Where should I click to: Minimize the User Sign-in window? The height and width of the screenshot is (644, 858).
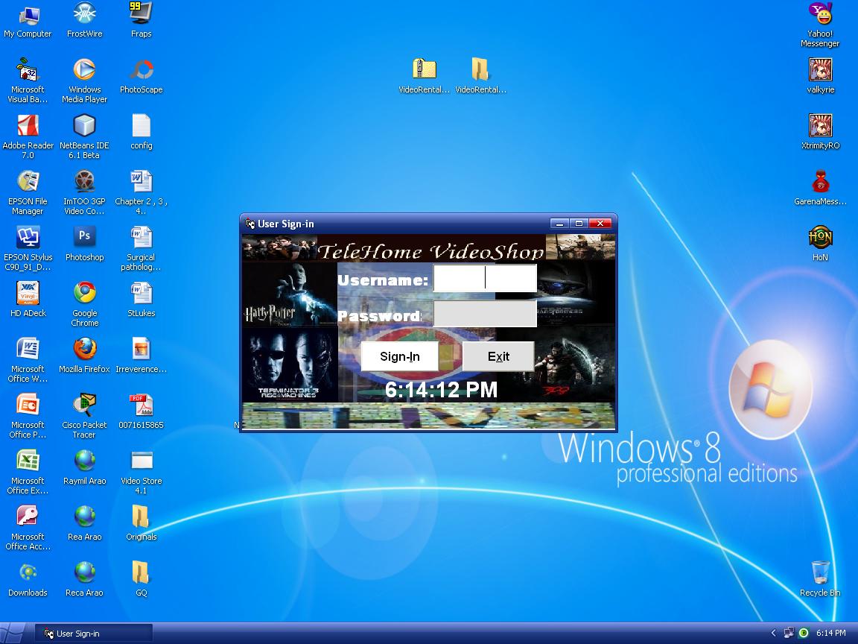click(559, 224)
